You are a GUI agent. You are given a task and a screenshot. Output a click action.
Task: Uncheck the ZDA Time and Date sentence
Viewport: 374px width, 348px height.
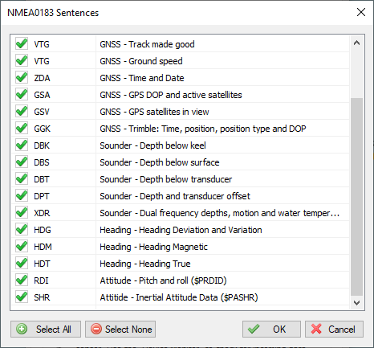[22, 78]
